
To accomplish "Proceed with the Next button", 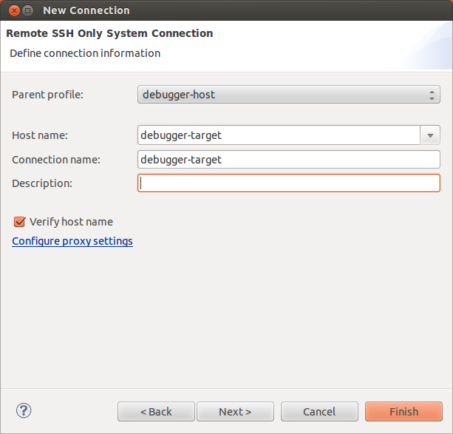I will click(x=235, y=412).
